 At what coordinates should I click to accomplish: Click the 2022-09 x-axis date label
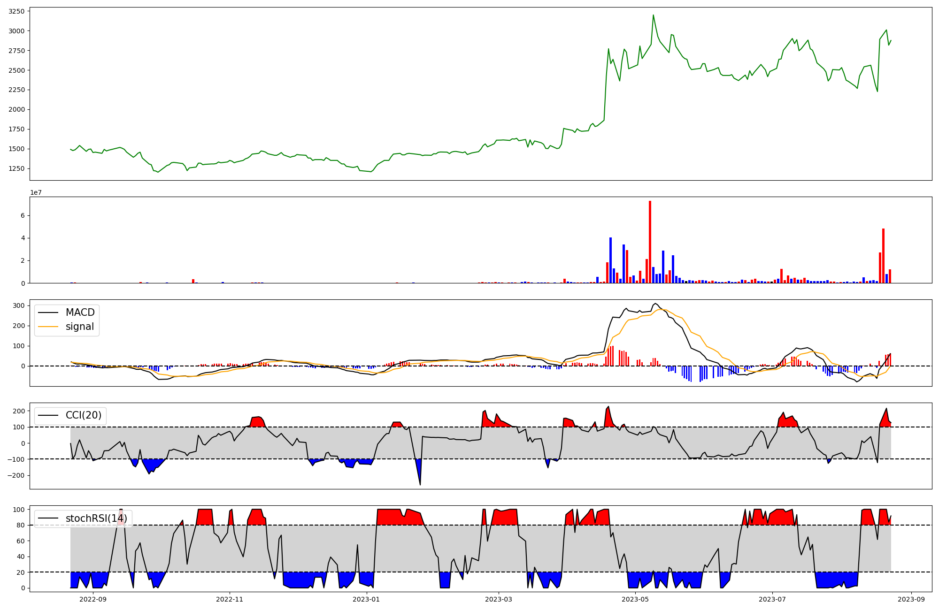click(x=93, y=599)
